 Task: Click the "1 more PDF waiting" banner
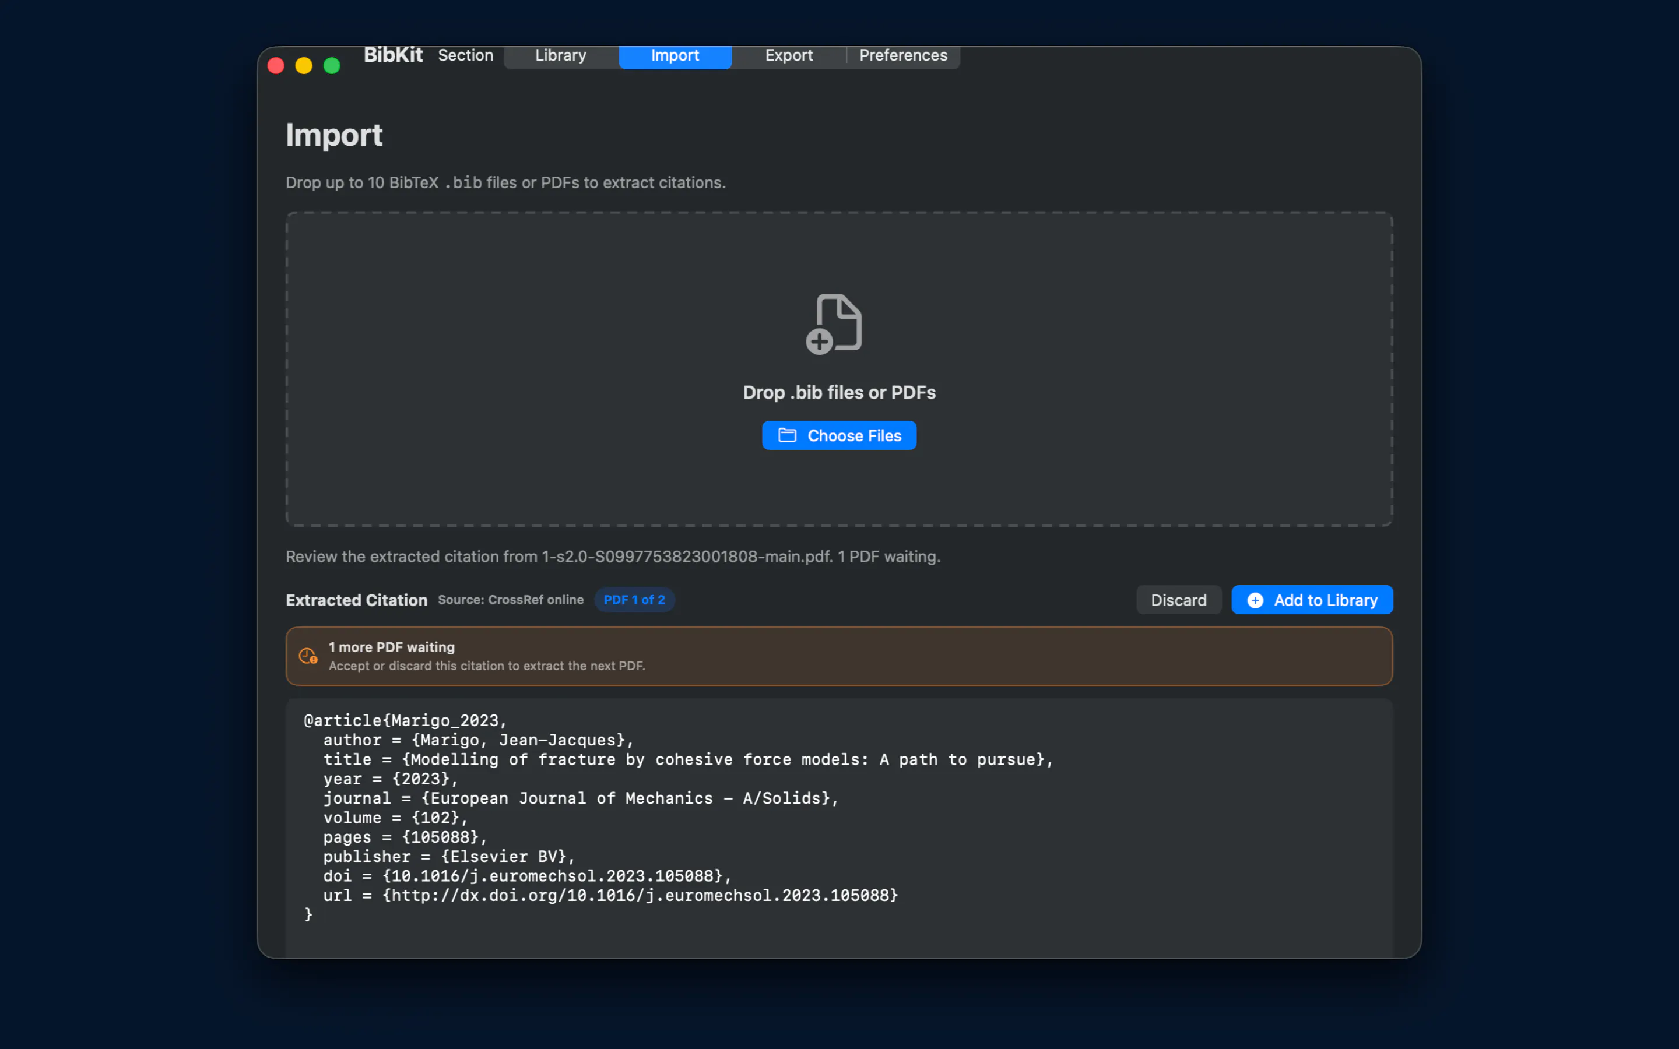[x=839, y=656]
